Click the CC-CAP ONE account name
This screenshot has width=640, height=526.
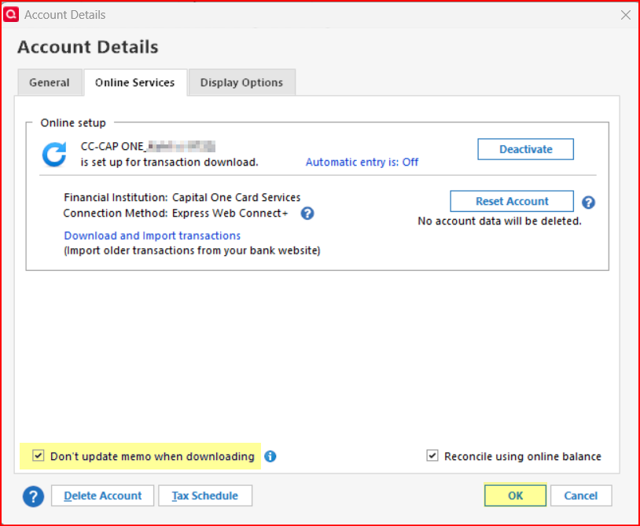pyautogui.click(x=148, y=146)
